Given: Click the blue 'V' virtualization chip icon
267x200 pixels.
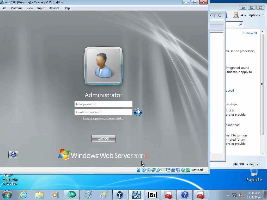Looking at the screenshot, I should click(178, 170).
